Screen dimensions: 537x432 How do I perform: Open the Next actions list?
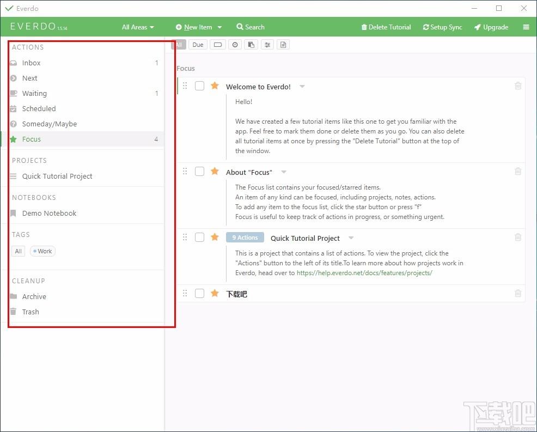coord(82,78)
